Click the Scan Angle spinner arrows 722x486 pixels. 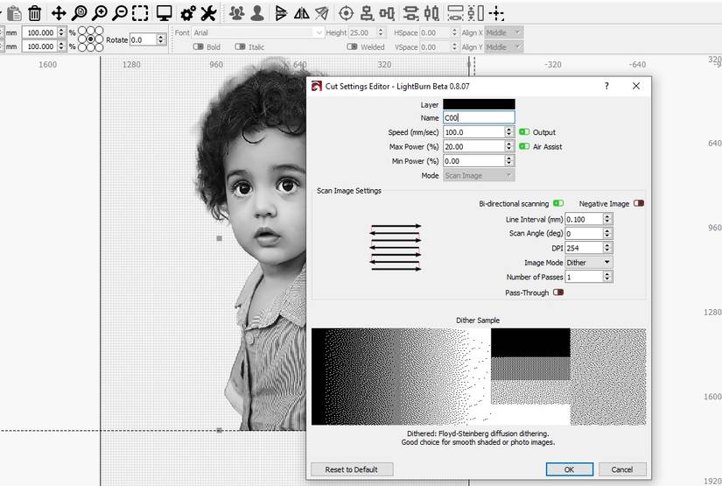point(607,234)
